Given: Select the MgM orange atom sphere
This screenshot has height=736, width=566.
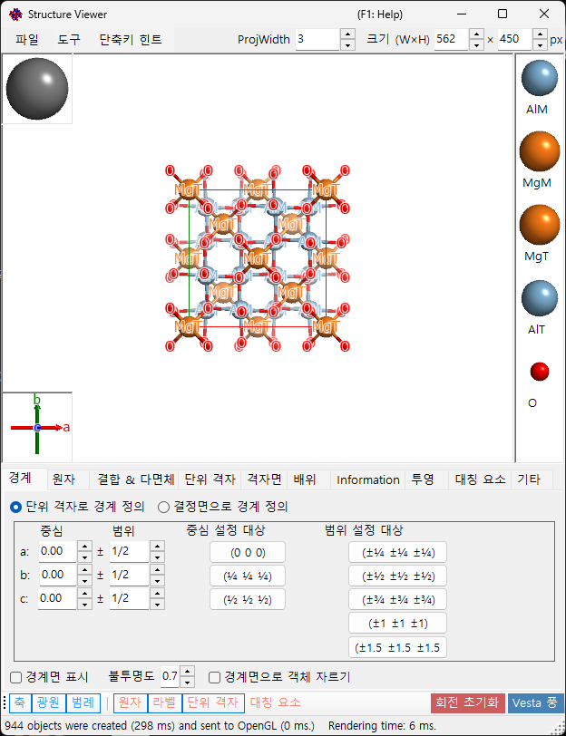Looking at the screenshot, I should coord(539,151).
